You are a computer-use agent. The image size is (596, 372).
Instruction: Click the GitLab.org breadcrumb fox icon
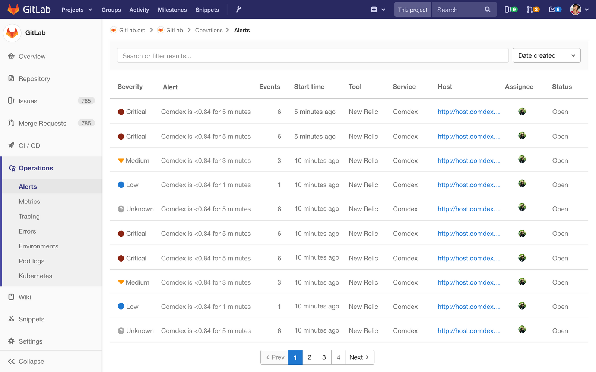coord(114,30)
